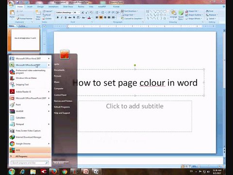Image resolution: width=233 pixels, height=175 pixels.
Task: Switch to the Design ribbon tab
Action: pos(40,7)
